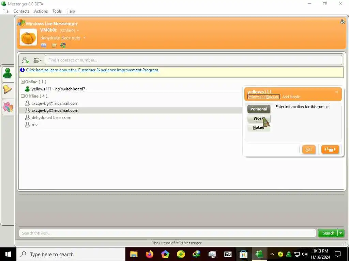Screen dimensions: 349x261
Task: Launch Firefox from the taskbar
Action: tap(150, 254)
